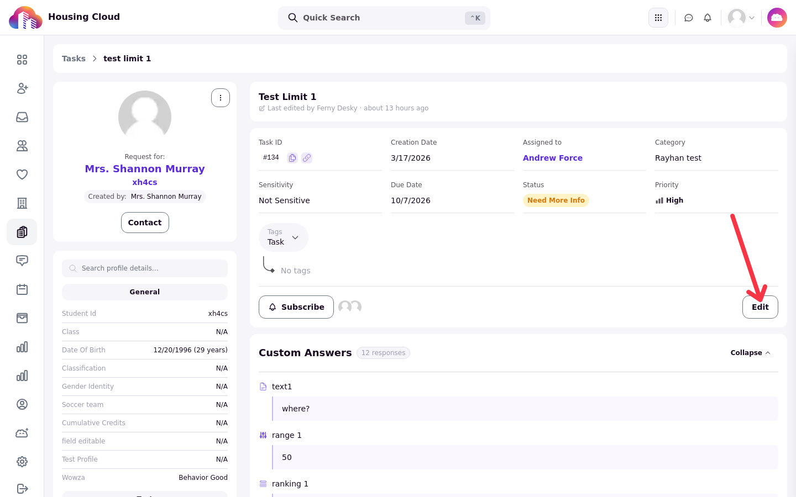Click the logout icon in sidebar
The width and height of the screenshot is (796, 497).
point(22,489)
